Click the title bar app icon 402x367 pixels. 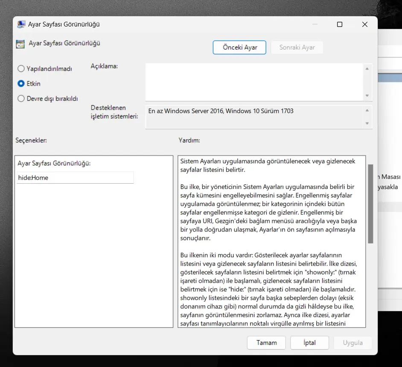[x=21, y=24]
